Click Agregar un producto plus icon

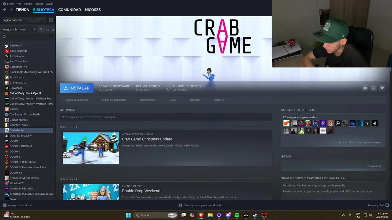coord(5,205)
